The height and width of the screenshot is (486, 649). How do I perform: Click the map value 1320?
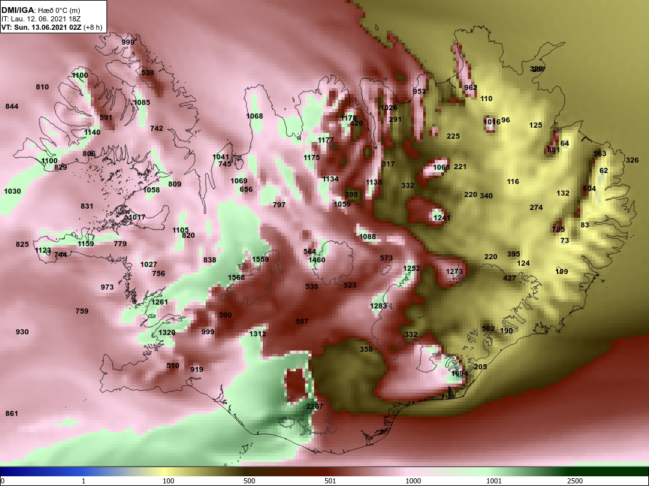point(167,332)
